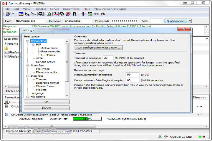Screen dimensions: 212x141
Task: Toggle the transfer queue display icon
Action: click(x=40, y=14)
